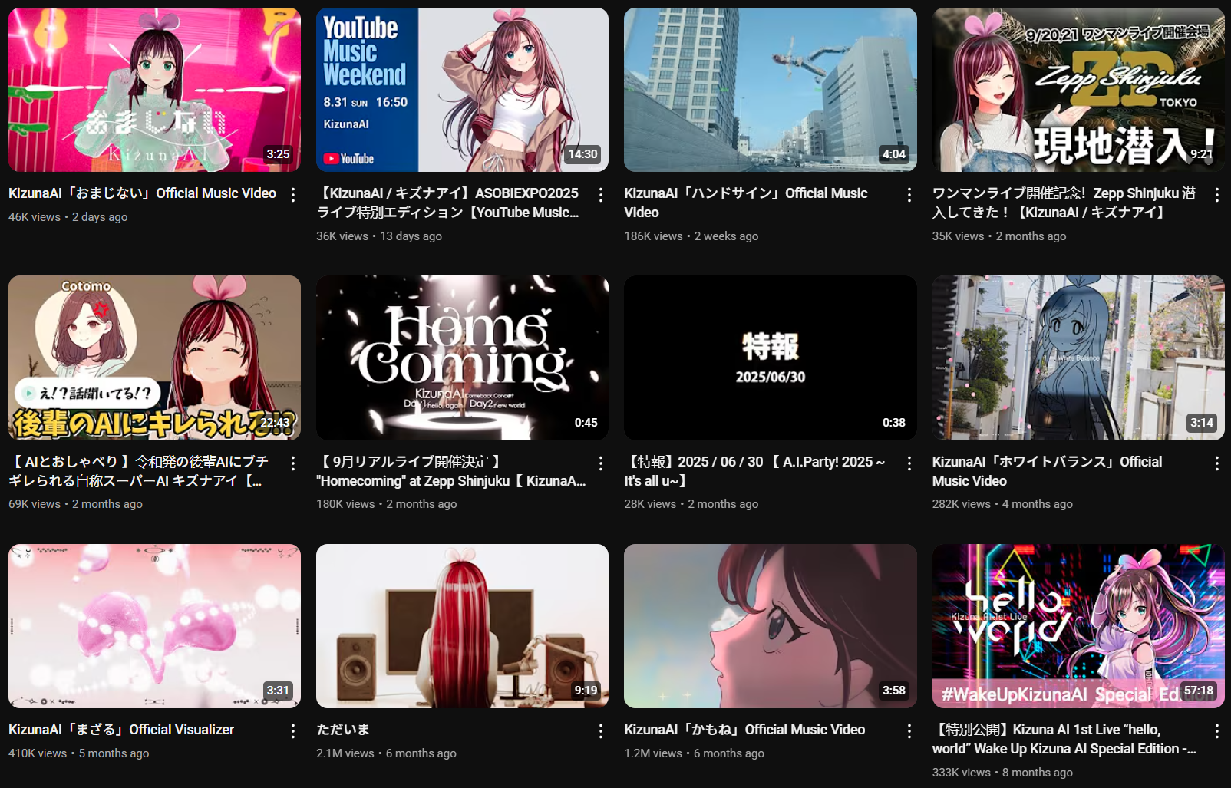
Task: Click the 3:25 duration badge
Action: click(278, 154)
